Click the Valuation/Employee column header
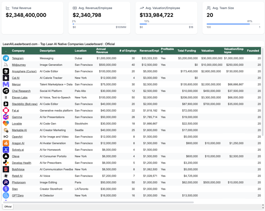Viewport: 265px width, 211px height. click(x=234, y=50)
